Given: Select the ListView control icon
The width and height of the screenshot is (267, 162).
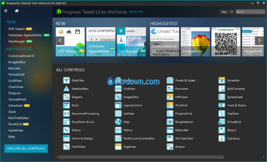Looking at the screenshot, I should click(x=118, y=114).
